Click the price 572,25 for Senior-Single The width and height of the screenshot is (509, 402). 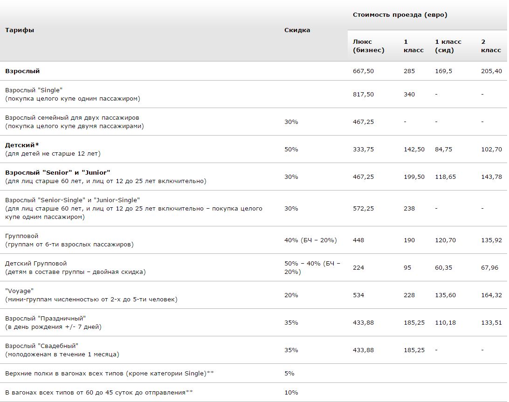363,209
